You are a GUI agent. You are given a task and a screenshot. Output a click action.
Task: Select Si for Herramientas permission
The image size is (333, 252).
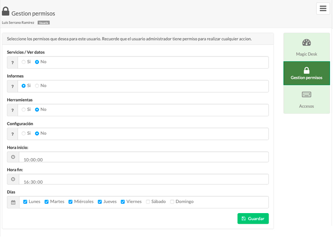point(23,109)
